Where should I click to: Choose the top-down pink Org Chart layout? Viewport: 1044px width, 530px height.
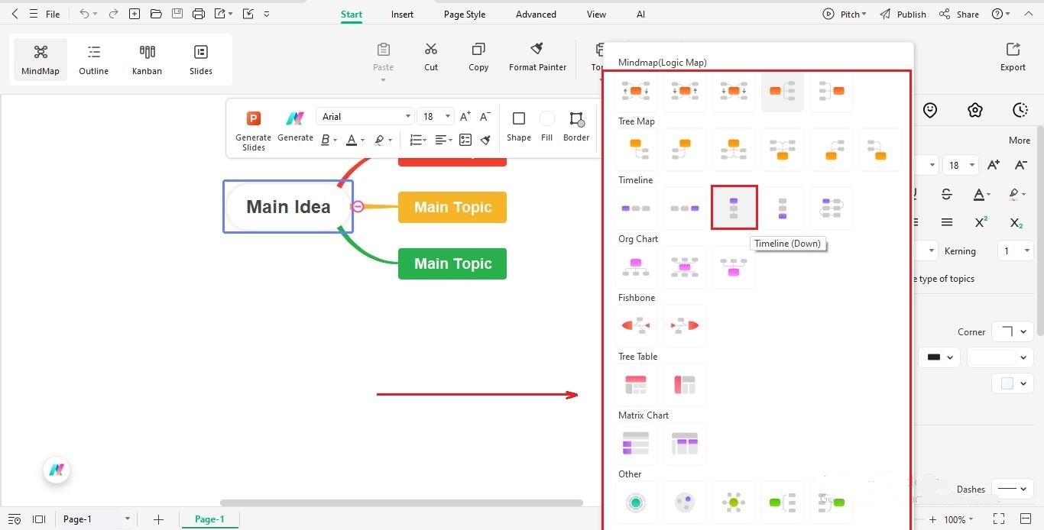(x=636, y=267)
